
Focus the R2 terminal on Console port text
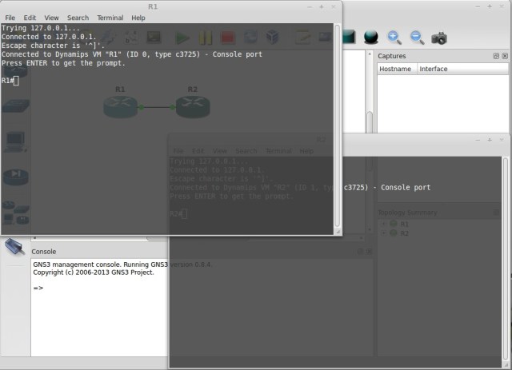400,188
